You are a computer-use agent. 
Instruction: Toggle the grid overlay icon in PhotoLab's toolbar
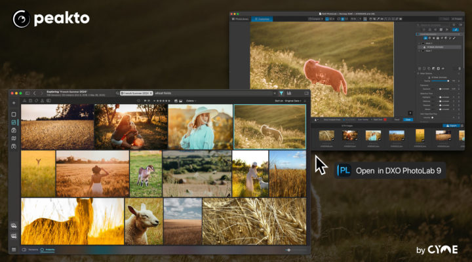(365, 19)
